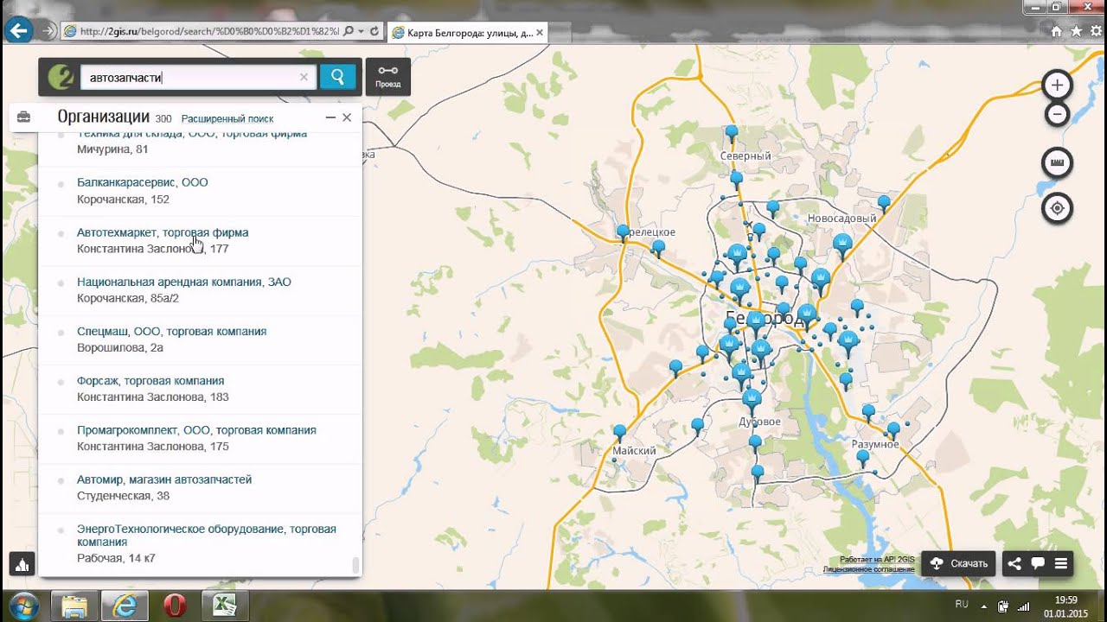Screen dimensions: 1107x622
Task: Click the Скачать download button
Action: pyautogui.click(x=959, y=563)
